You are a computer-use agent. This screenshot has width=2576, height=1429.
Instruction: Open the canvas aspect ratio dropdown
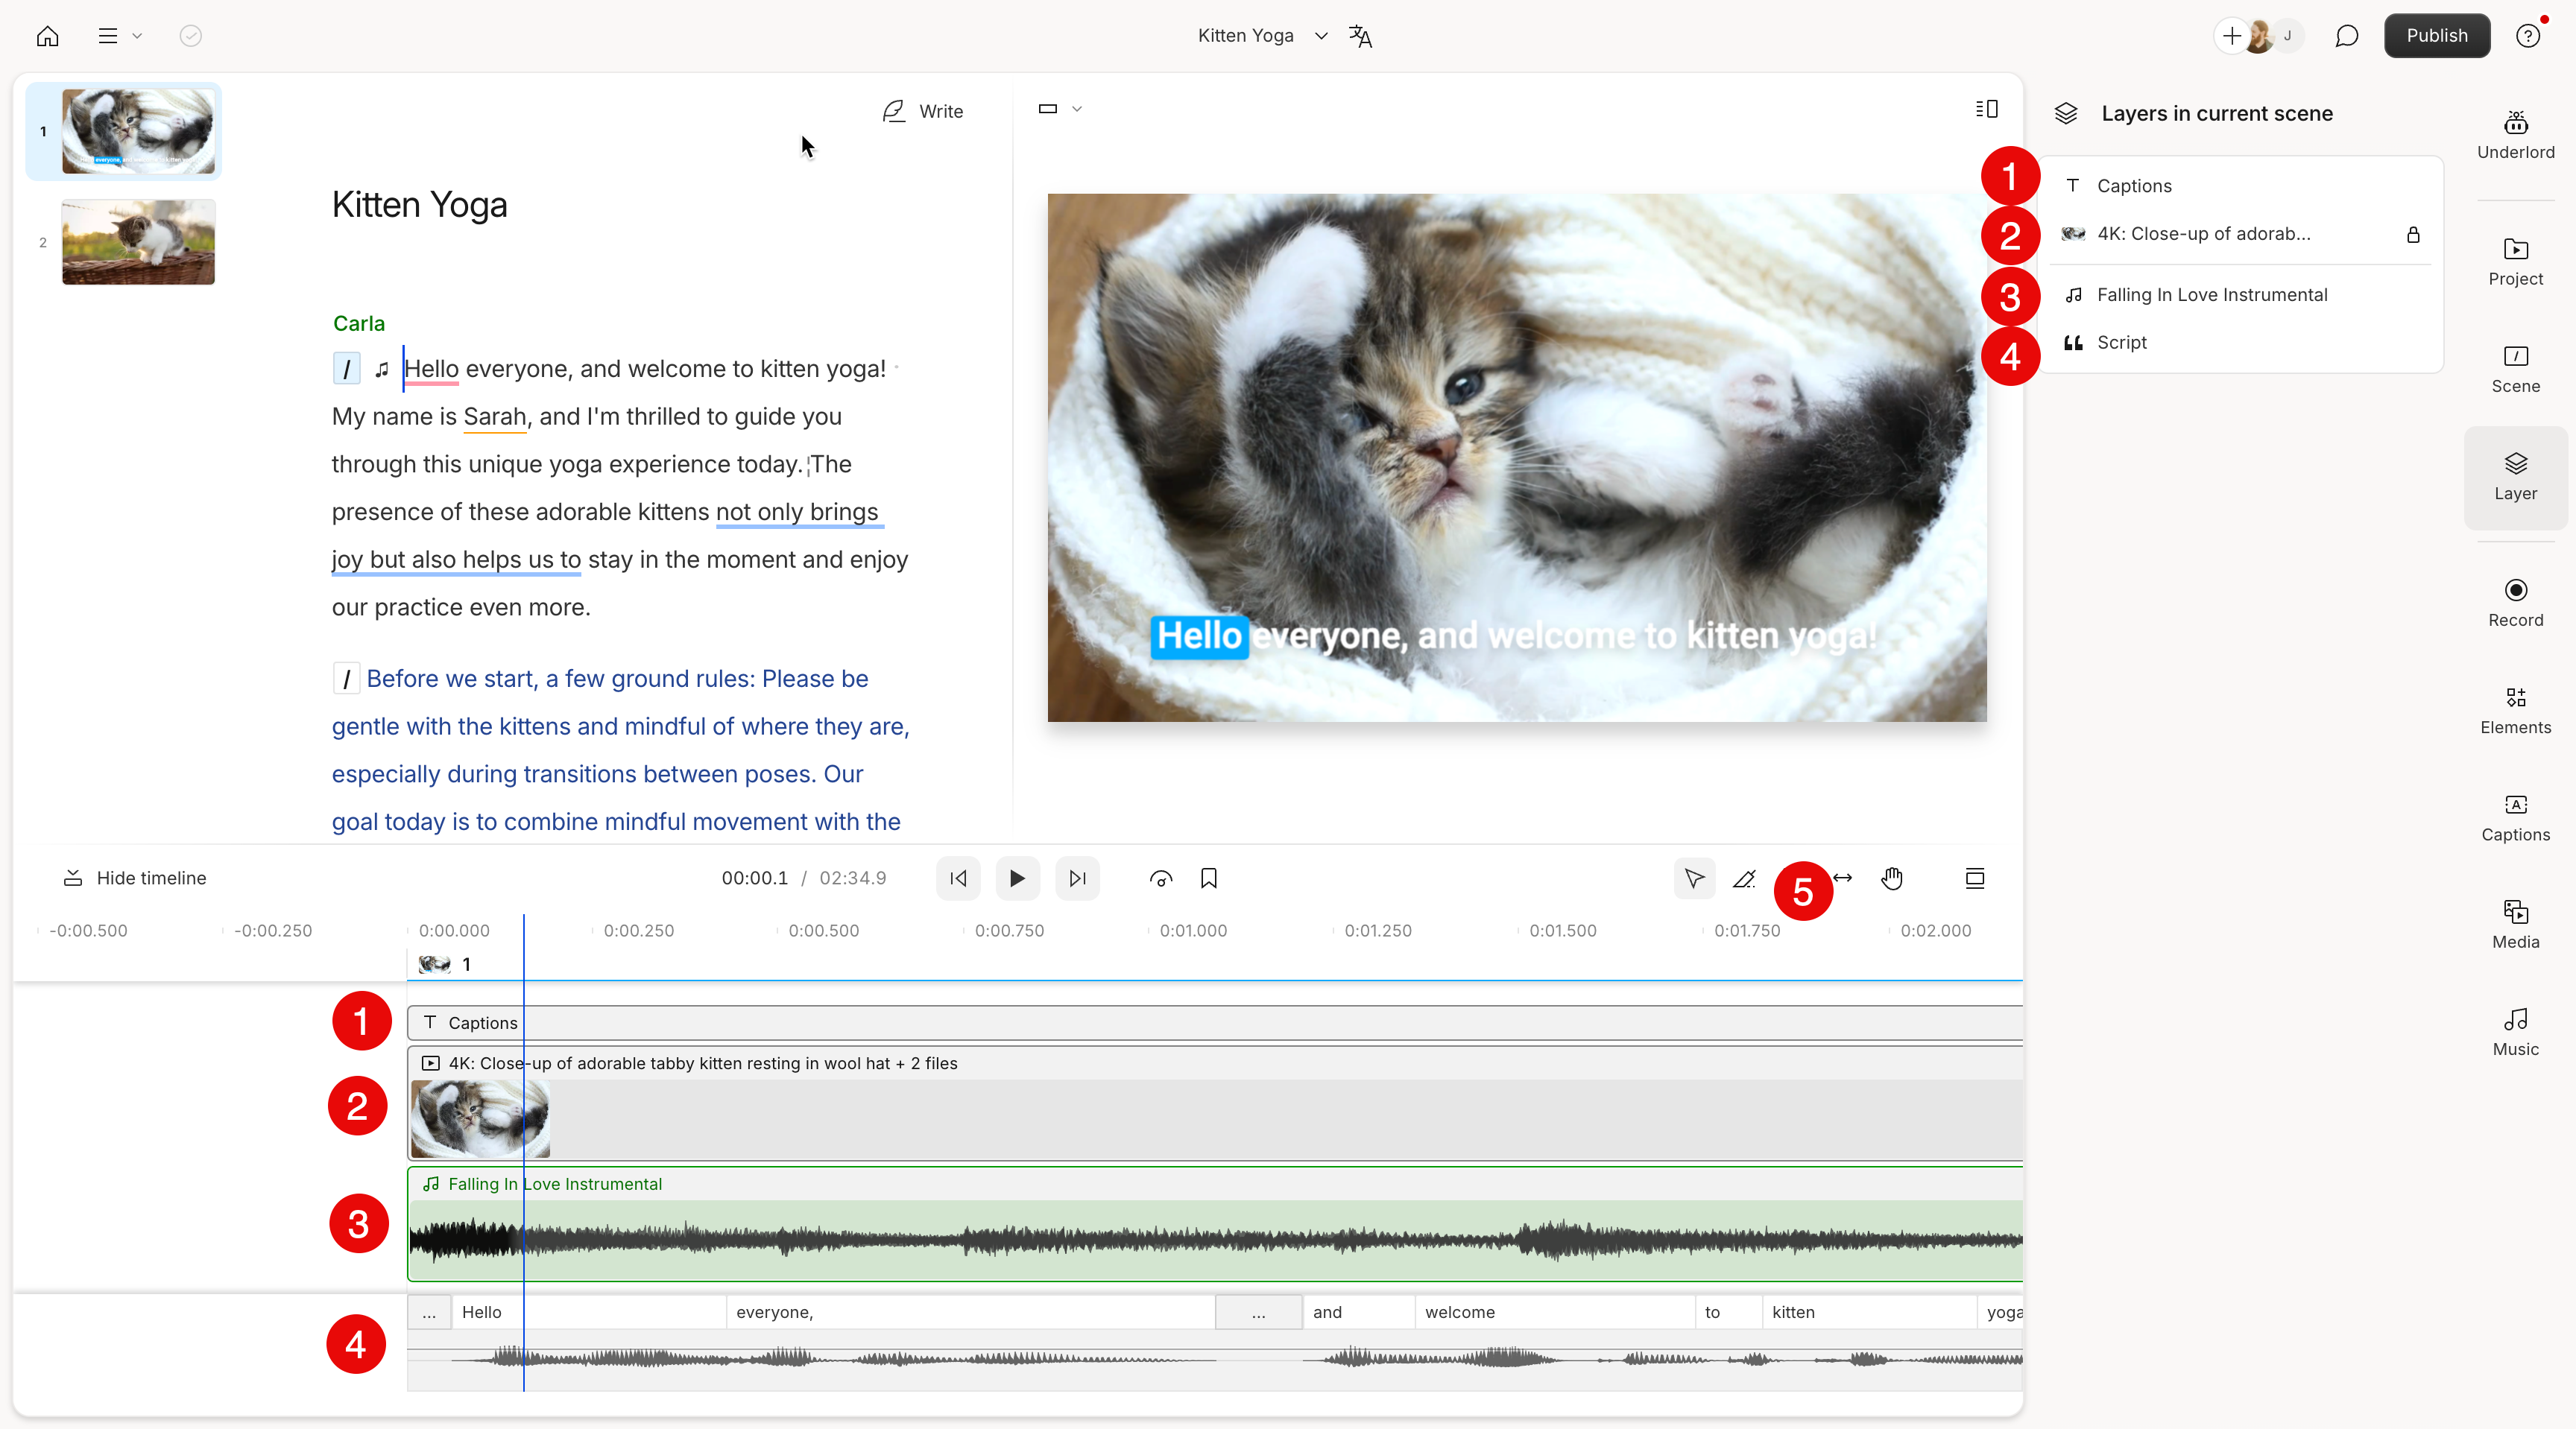(x=1059, y=109)
